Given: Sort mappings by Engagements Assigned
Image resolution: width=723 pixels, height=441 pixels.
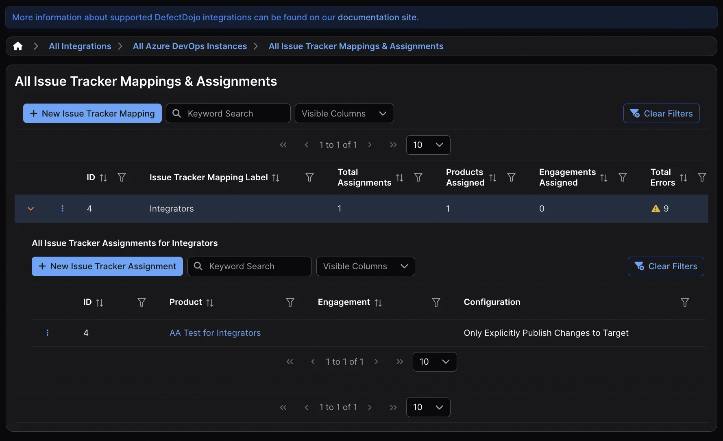Looking at the screenshot, I should 604,177.
